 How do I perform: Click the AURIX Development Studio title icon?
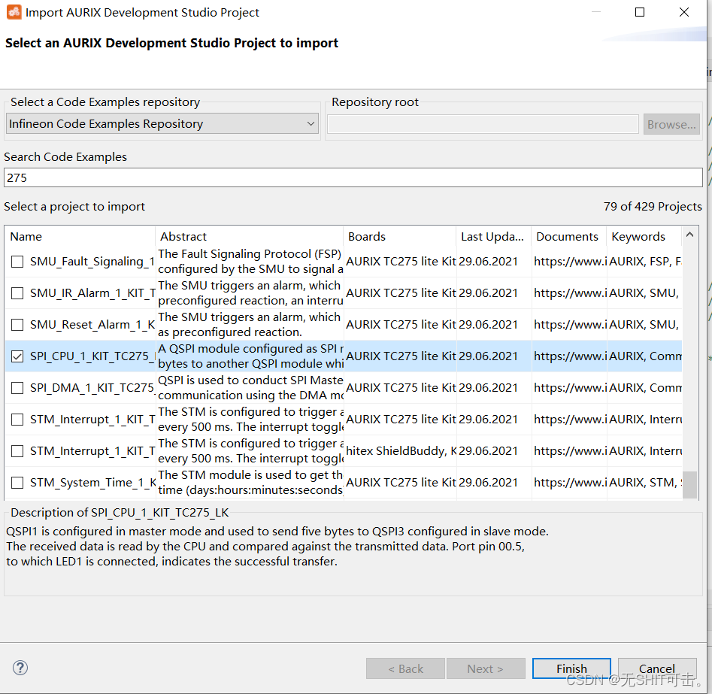point(14,12)
